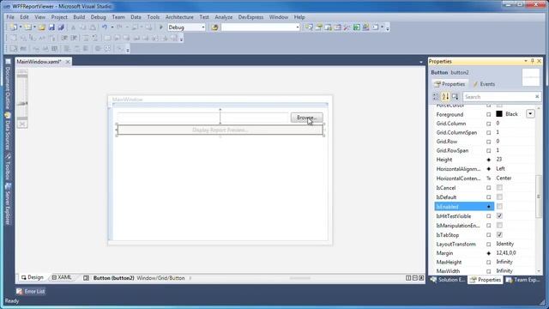Screen dimensions: 549x309
Task: Click the fit-all icon below the zoom slider
Action: coord(22,124)
